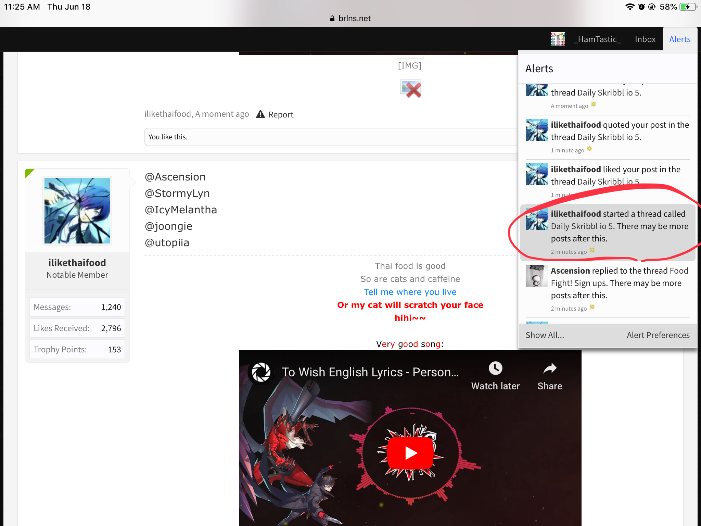This screenshot has height=526, width=701.
Task: Click Show All... alerts link
Action: pos(545,335)
